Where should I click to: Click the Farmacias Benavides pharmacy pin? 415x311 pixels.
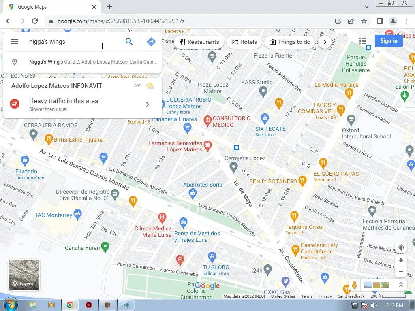tap(208, 145)
